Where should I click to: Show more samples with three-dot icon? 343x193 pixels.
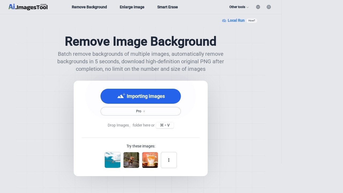(x=169, y=160)
